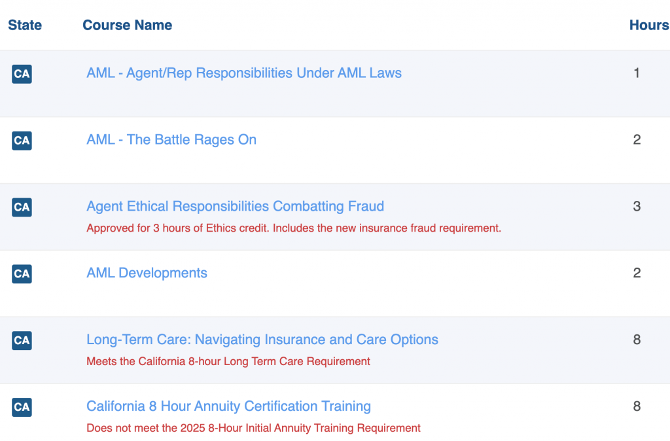Sort by the State column header
The width and height of the screenshot is (670, 441).
tap(25, 26)
